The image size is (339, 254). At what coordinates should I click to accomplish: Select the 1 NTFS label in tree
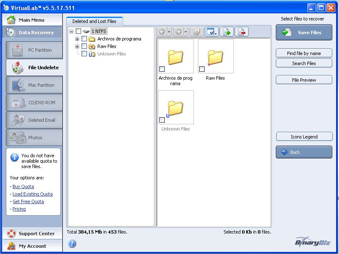point(99,31)
